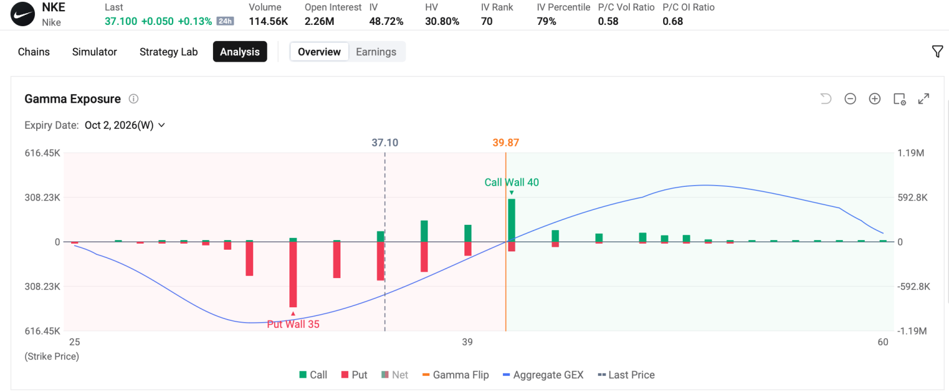Click the IV value 48.72%

(x=386, y=21)
